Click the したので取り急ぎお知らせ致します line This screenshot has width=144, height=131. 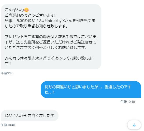(36, 26)
